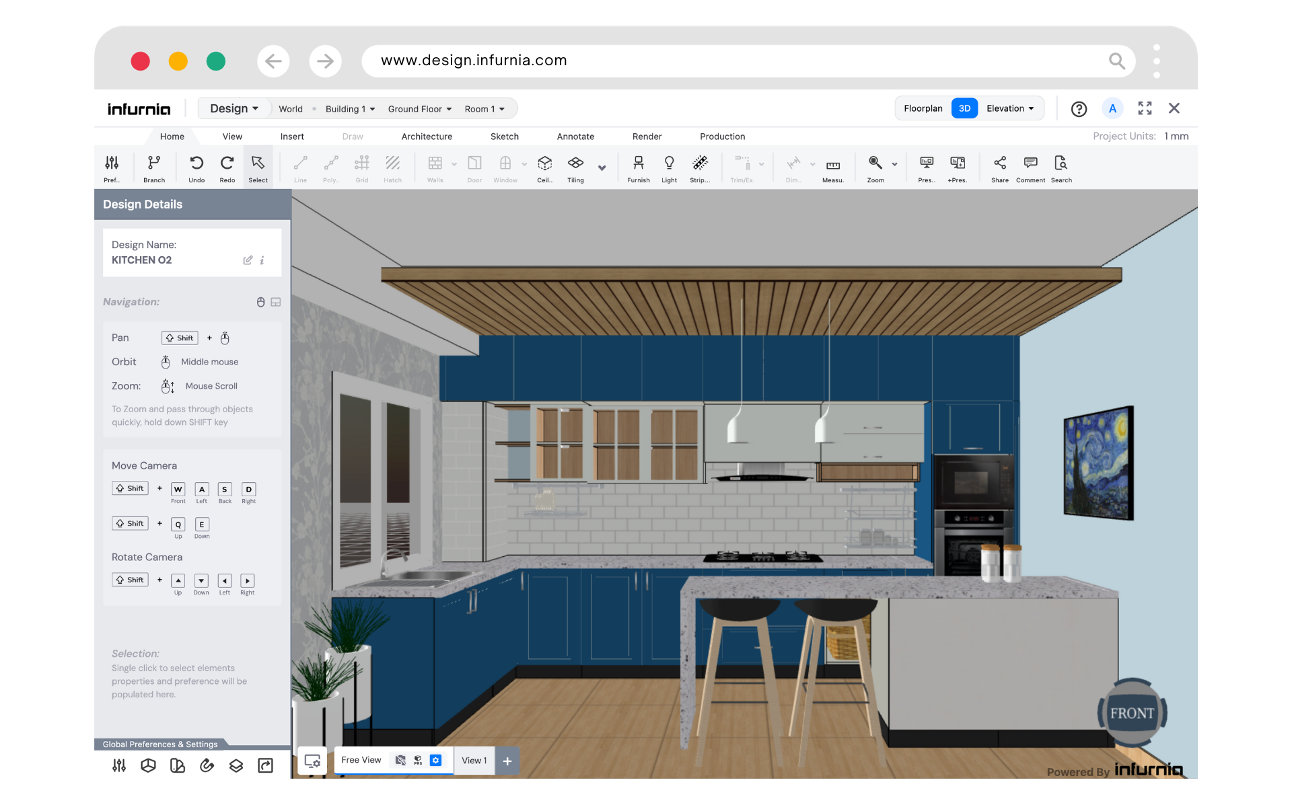Add a new view with plus button

pyautogui.click(x=507, y=761)
